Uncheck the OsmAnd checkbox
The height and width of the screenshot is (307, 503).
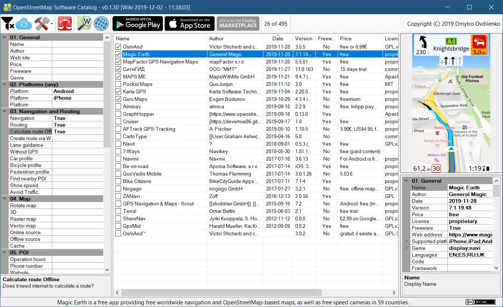point(118,47)
